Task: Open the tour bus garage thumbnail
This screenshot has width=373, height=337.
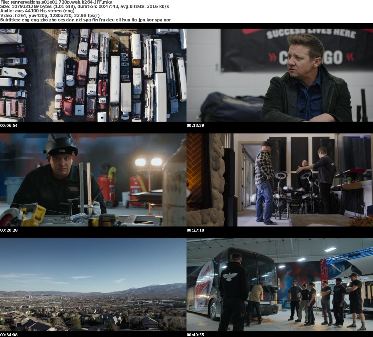Action: (x=280, y=284)
